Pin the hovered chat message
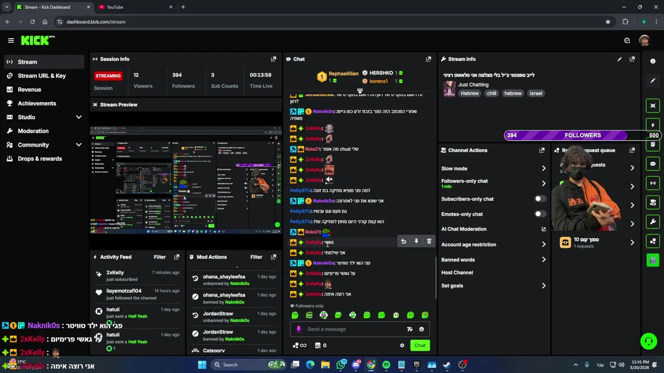Image resolution: width=664 pixels, height=373 pixels. pos(416,241)
